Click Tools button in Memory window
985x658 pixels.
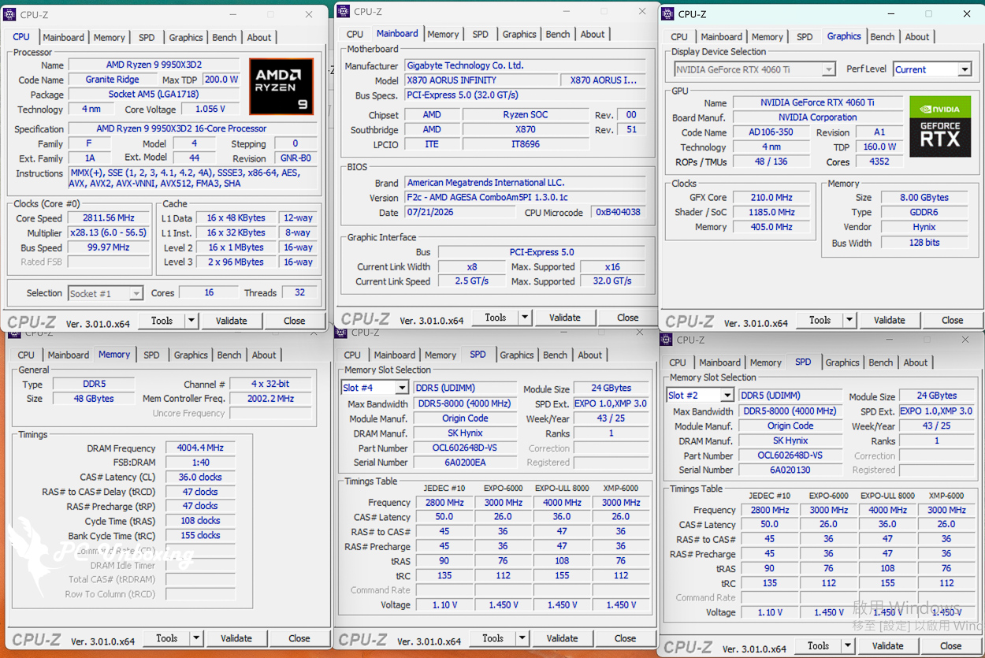167,638
